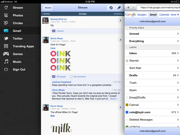This screenshot has height=135, width=180.
Task: Select the Photos picture icon in sidebar
Action: coord(6,15)
